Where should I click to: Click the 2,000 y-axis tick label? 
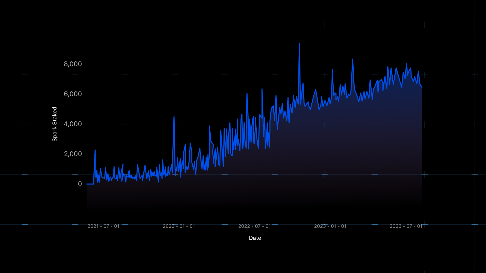(x=73, y=154)
